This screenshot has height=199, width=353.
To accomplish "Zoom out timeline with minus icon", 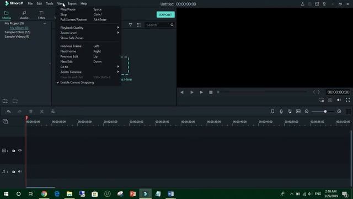I will (x=307, y=112).
